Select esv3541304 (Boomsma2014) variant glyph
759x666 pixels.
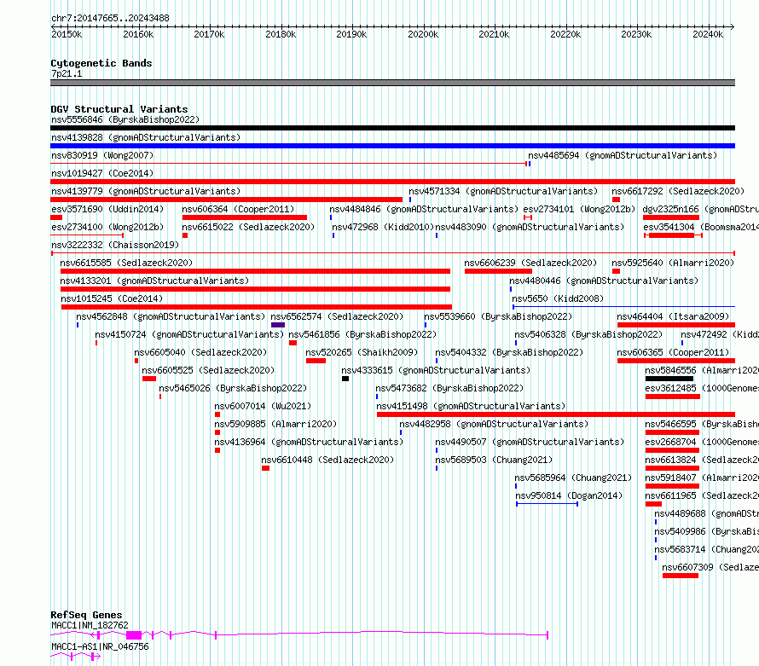point(674,235)
